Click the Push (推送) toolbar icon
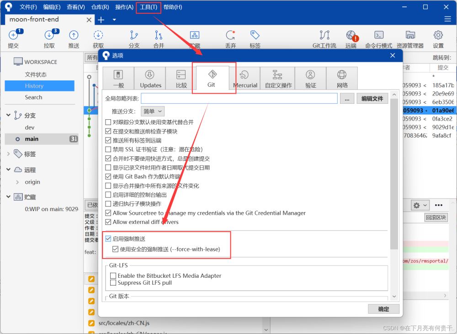The image size is (457, 334). (74, 35)
